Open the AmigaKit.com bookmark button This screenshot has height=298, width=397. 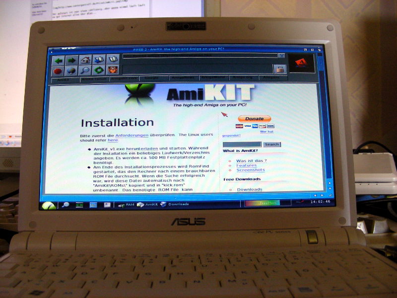tap(124, 78)
